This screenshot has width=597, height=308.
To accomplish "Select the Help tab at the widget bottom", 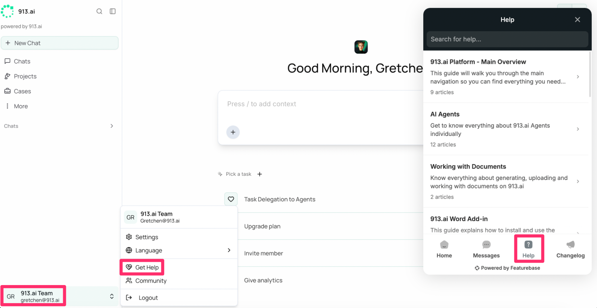I will pyautogui.click(x=529, y=249).
